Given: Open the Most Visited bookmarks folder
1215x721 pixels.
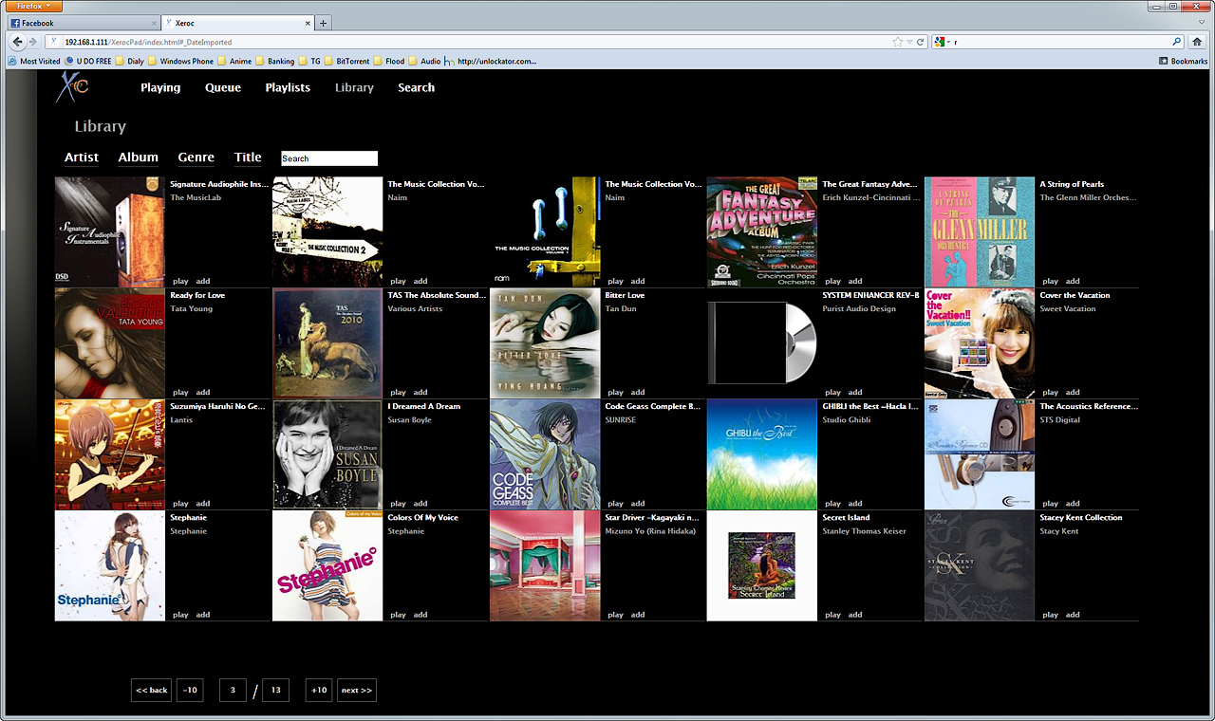Looking at the screenshot, I should pos(34,61).
